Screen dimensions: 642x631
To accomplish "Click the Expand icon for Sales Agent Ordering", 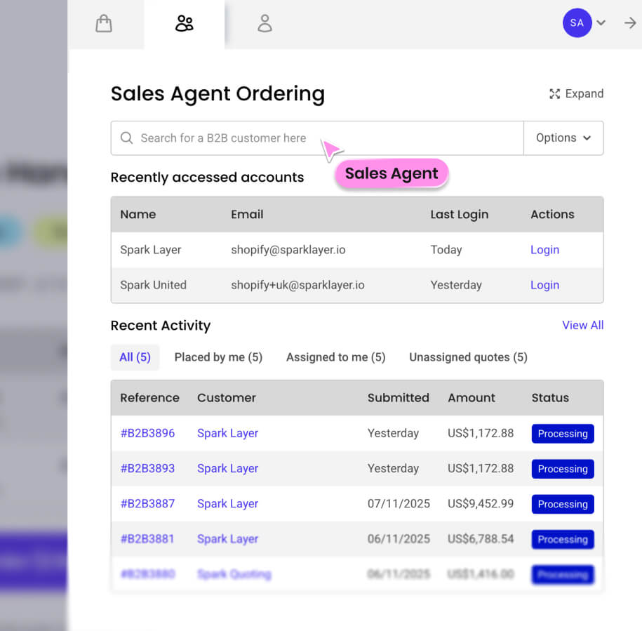I will (555, 93).
